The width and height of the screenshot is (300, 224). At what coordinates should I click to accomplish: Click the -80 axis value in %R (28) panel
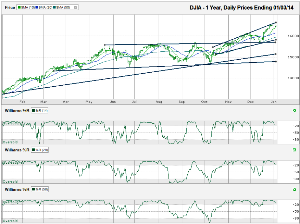296,179
